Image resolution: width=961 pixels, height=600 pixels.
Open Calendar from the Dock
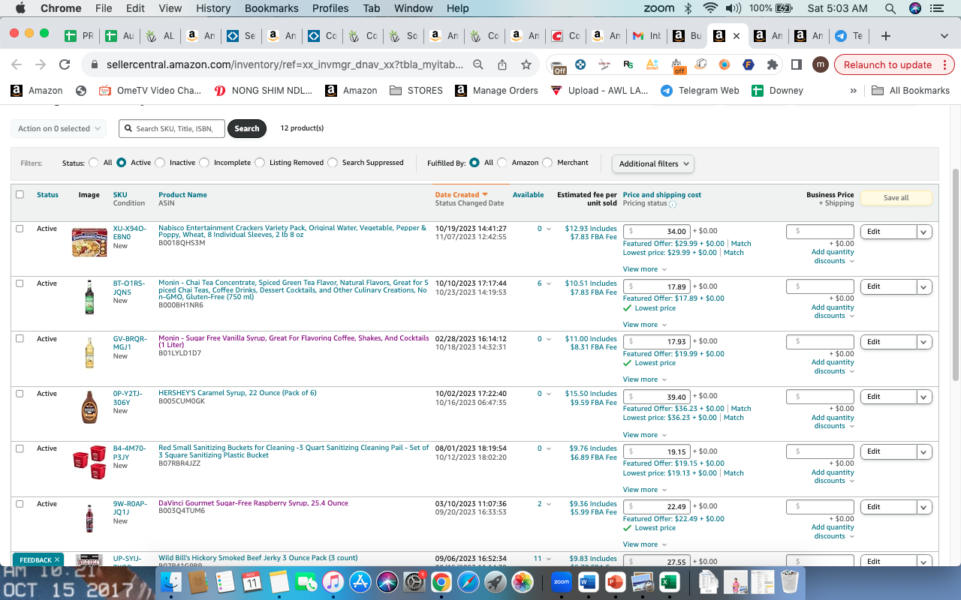click(252, 582)
